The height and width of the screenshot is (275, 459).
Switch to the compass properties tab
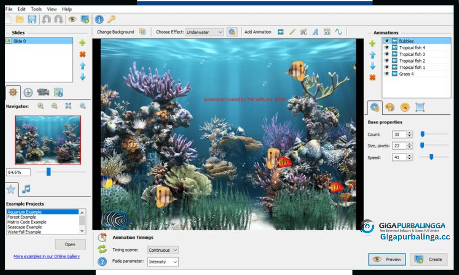coord(405,107)
